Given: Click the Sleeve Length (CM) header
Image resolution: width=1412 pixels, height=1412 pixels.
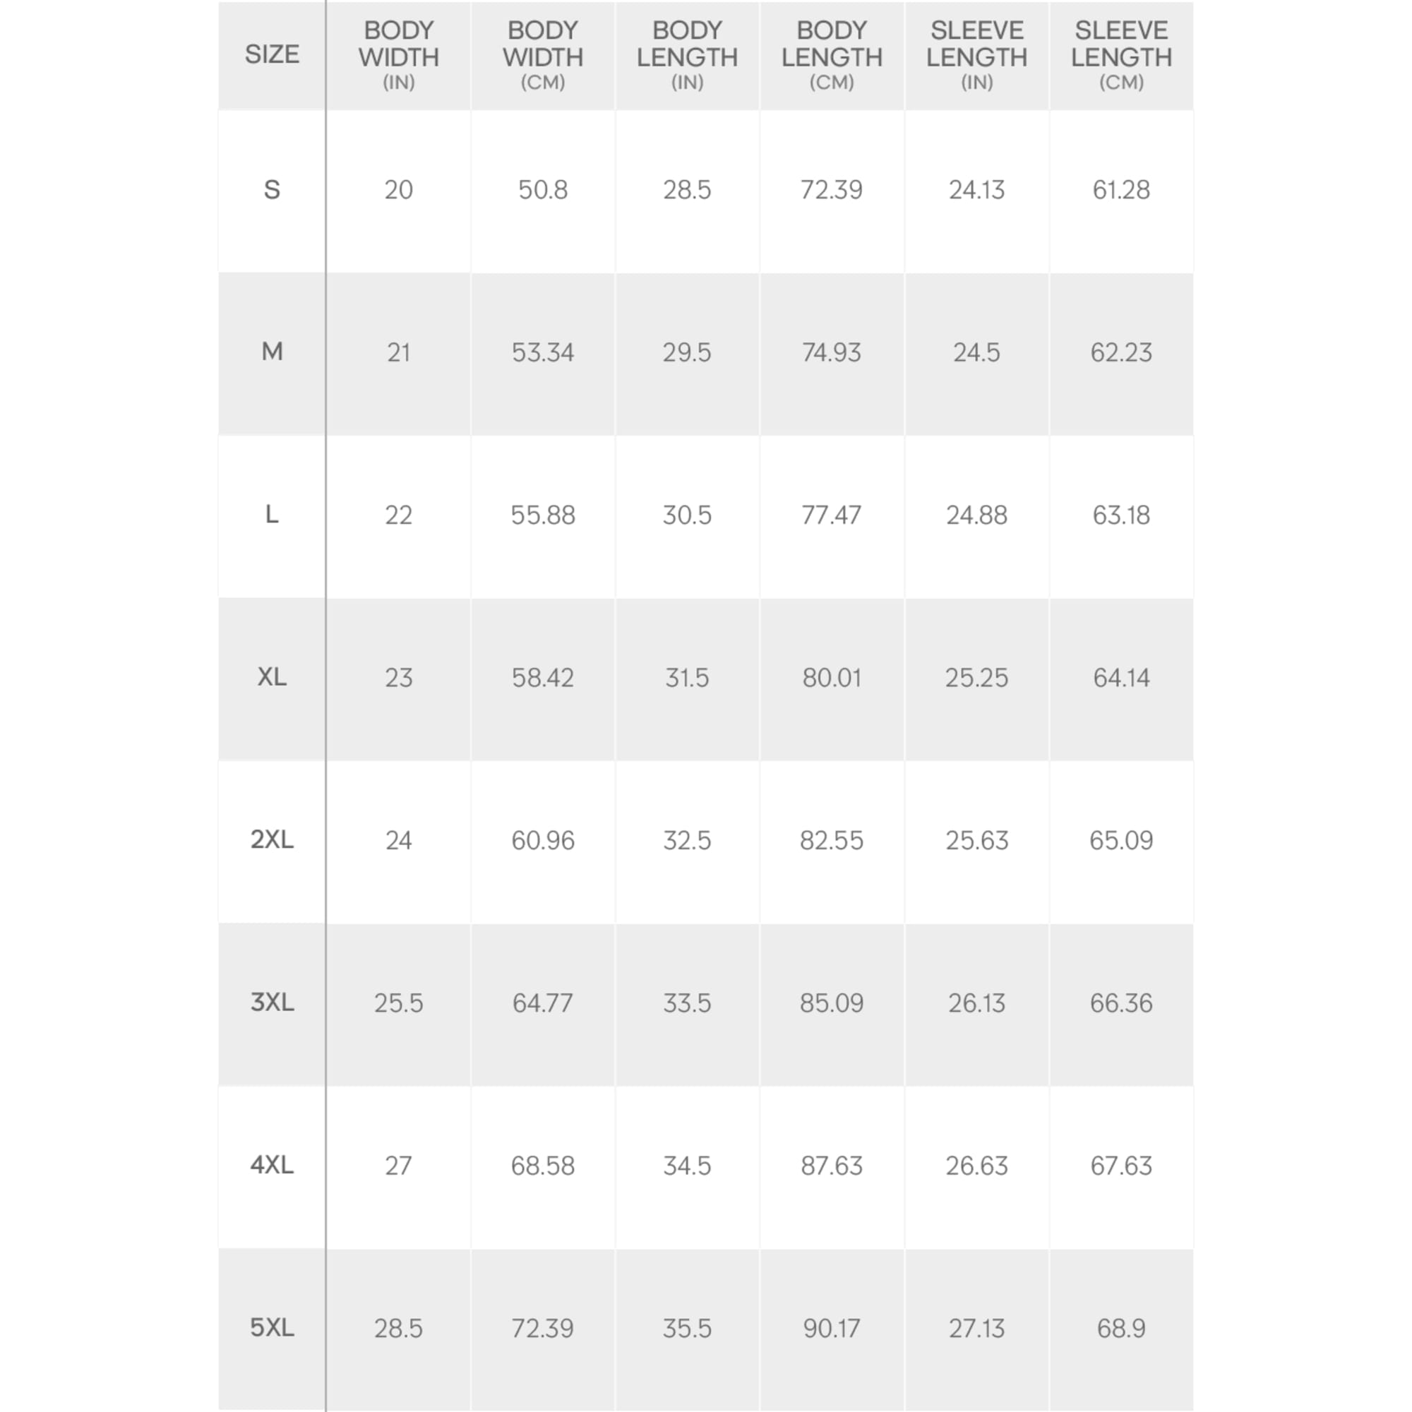Looking at the screenshot, I should pyautogui.click(x=1121, y=55).
